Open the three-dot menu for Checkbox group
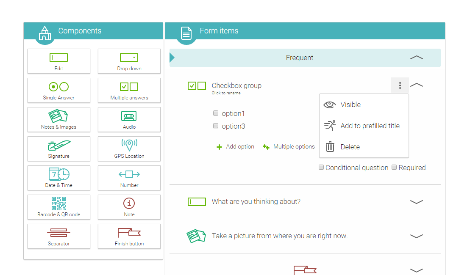The image size is (470, 275). (400, 85)
